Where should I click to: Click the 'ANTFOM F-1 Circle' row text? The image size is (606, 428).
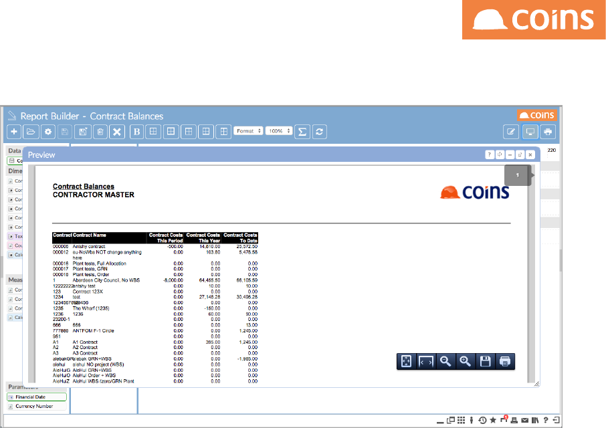click(93, 330)
